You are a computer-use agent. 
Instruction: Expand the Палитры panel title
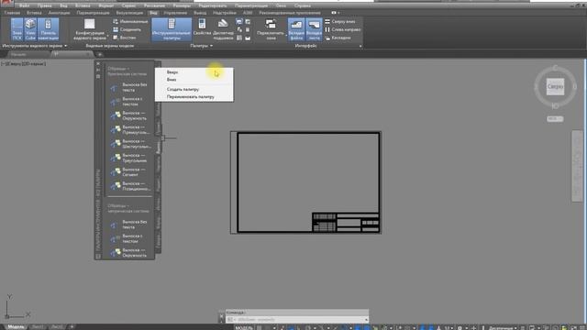[202, 46]
